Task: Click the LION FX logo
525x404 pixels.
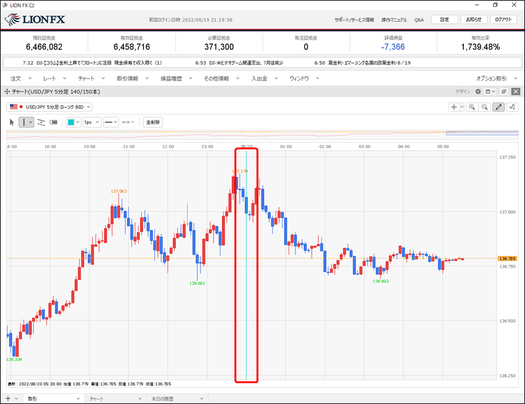Action: coord(35,20)
